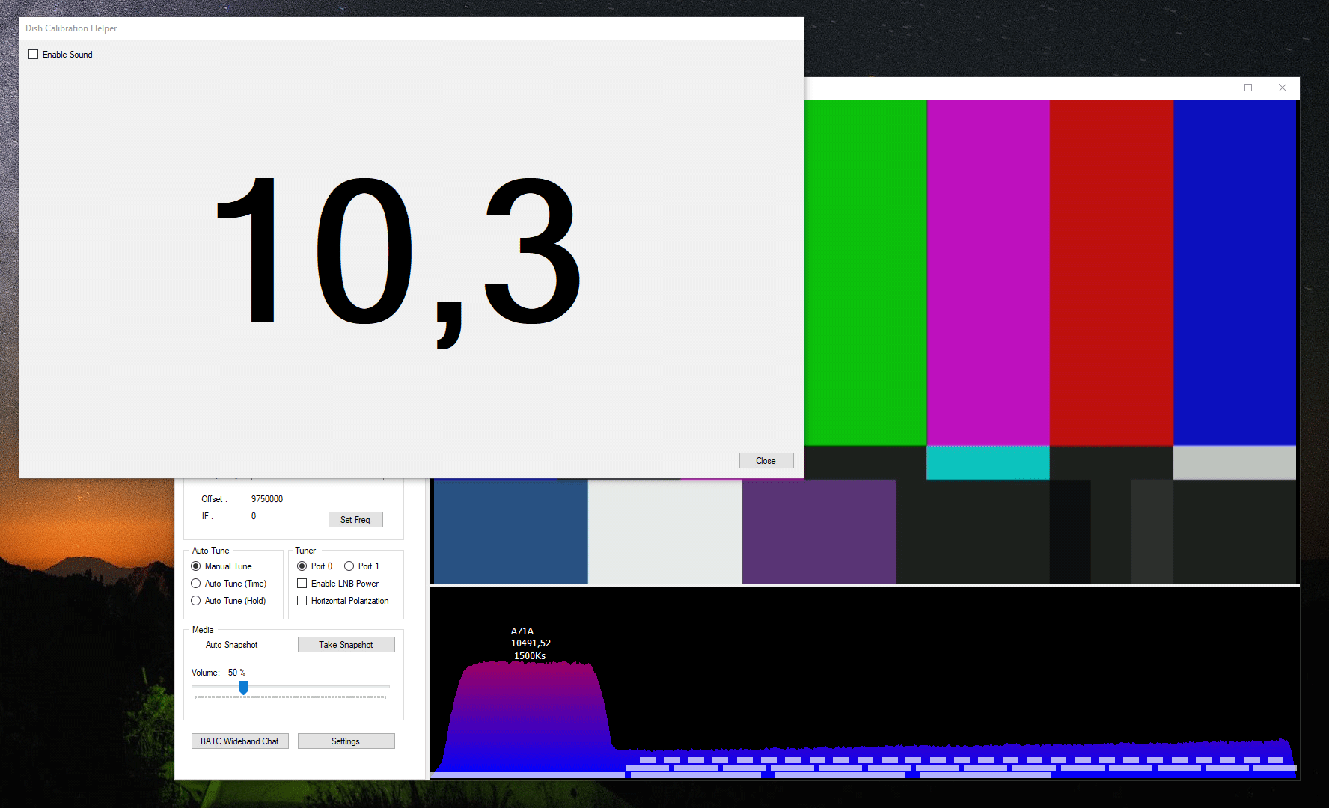Image resolution: width=1329 pixels, height=808 pixels.
Task: Click the Set Freq button
Action: point(355,520)
